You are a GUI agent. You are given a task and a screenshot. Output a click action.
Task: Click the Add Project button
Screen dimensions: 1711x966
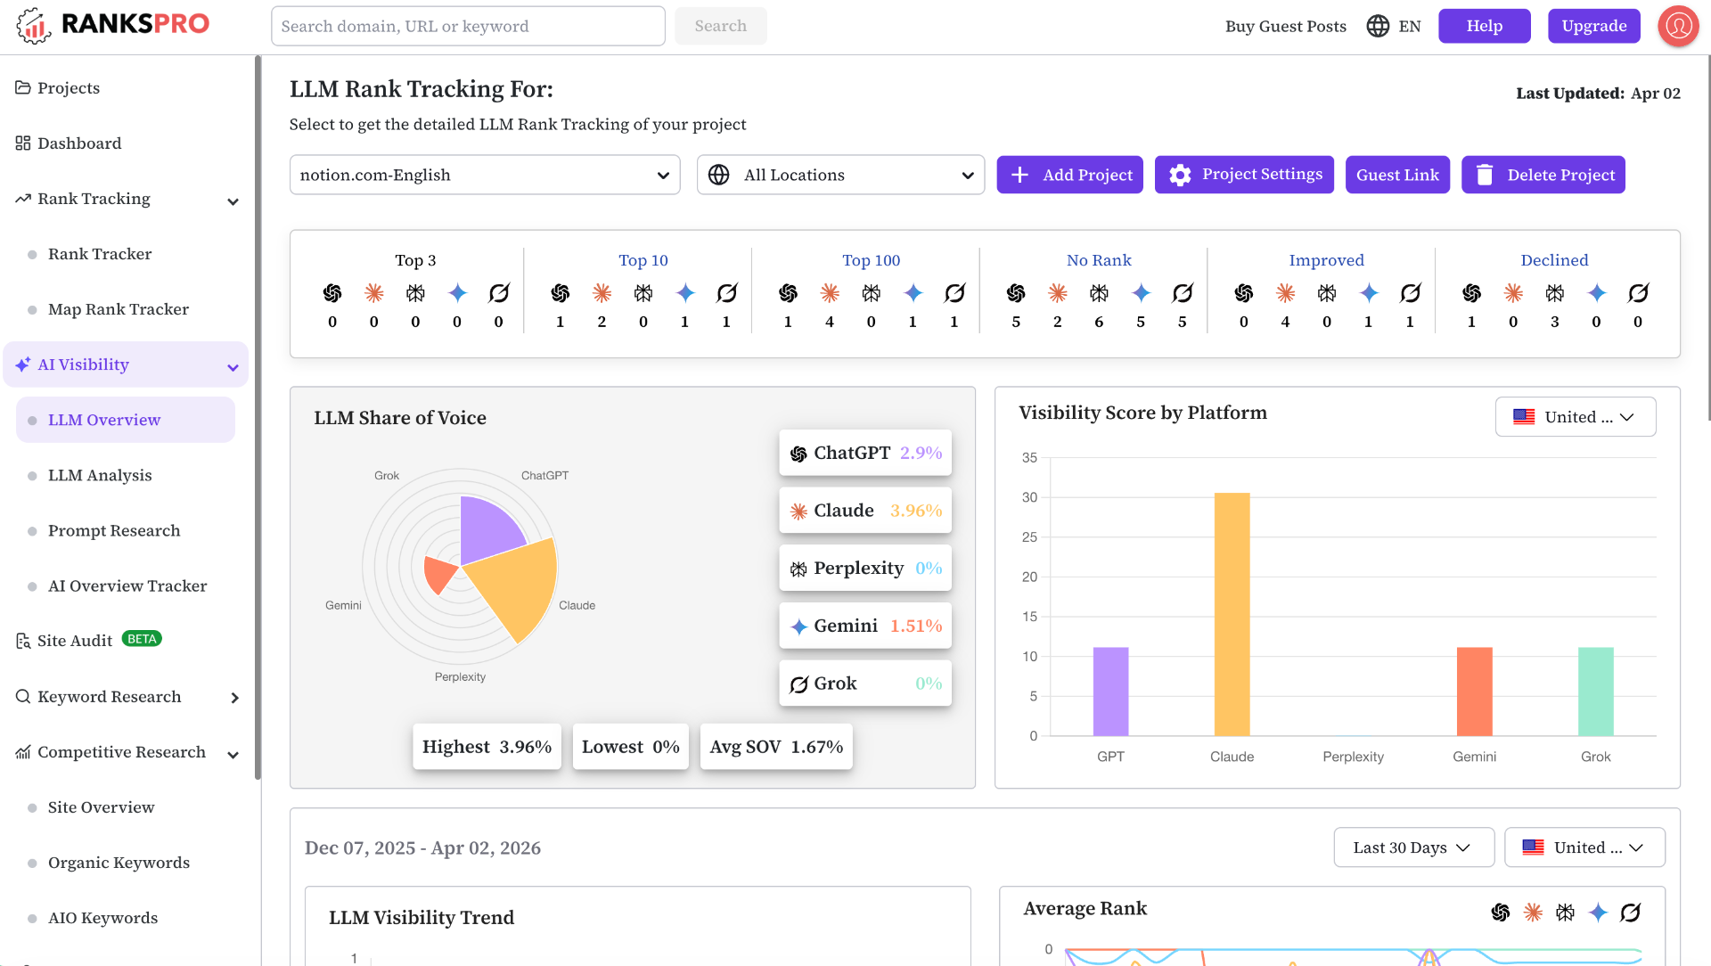1069,175
